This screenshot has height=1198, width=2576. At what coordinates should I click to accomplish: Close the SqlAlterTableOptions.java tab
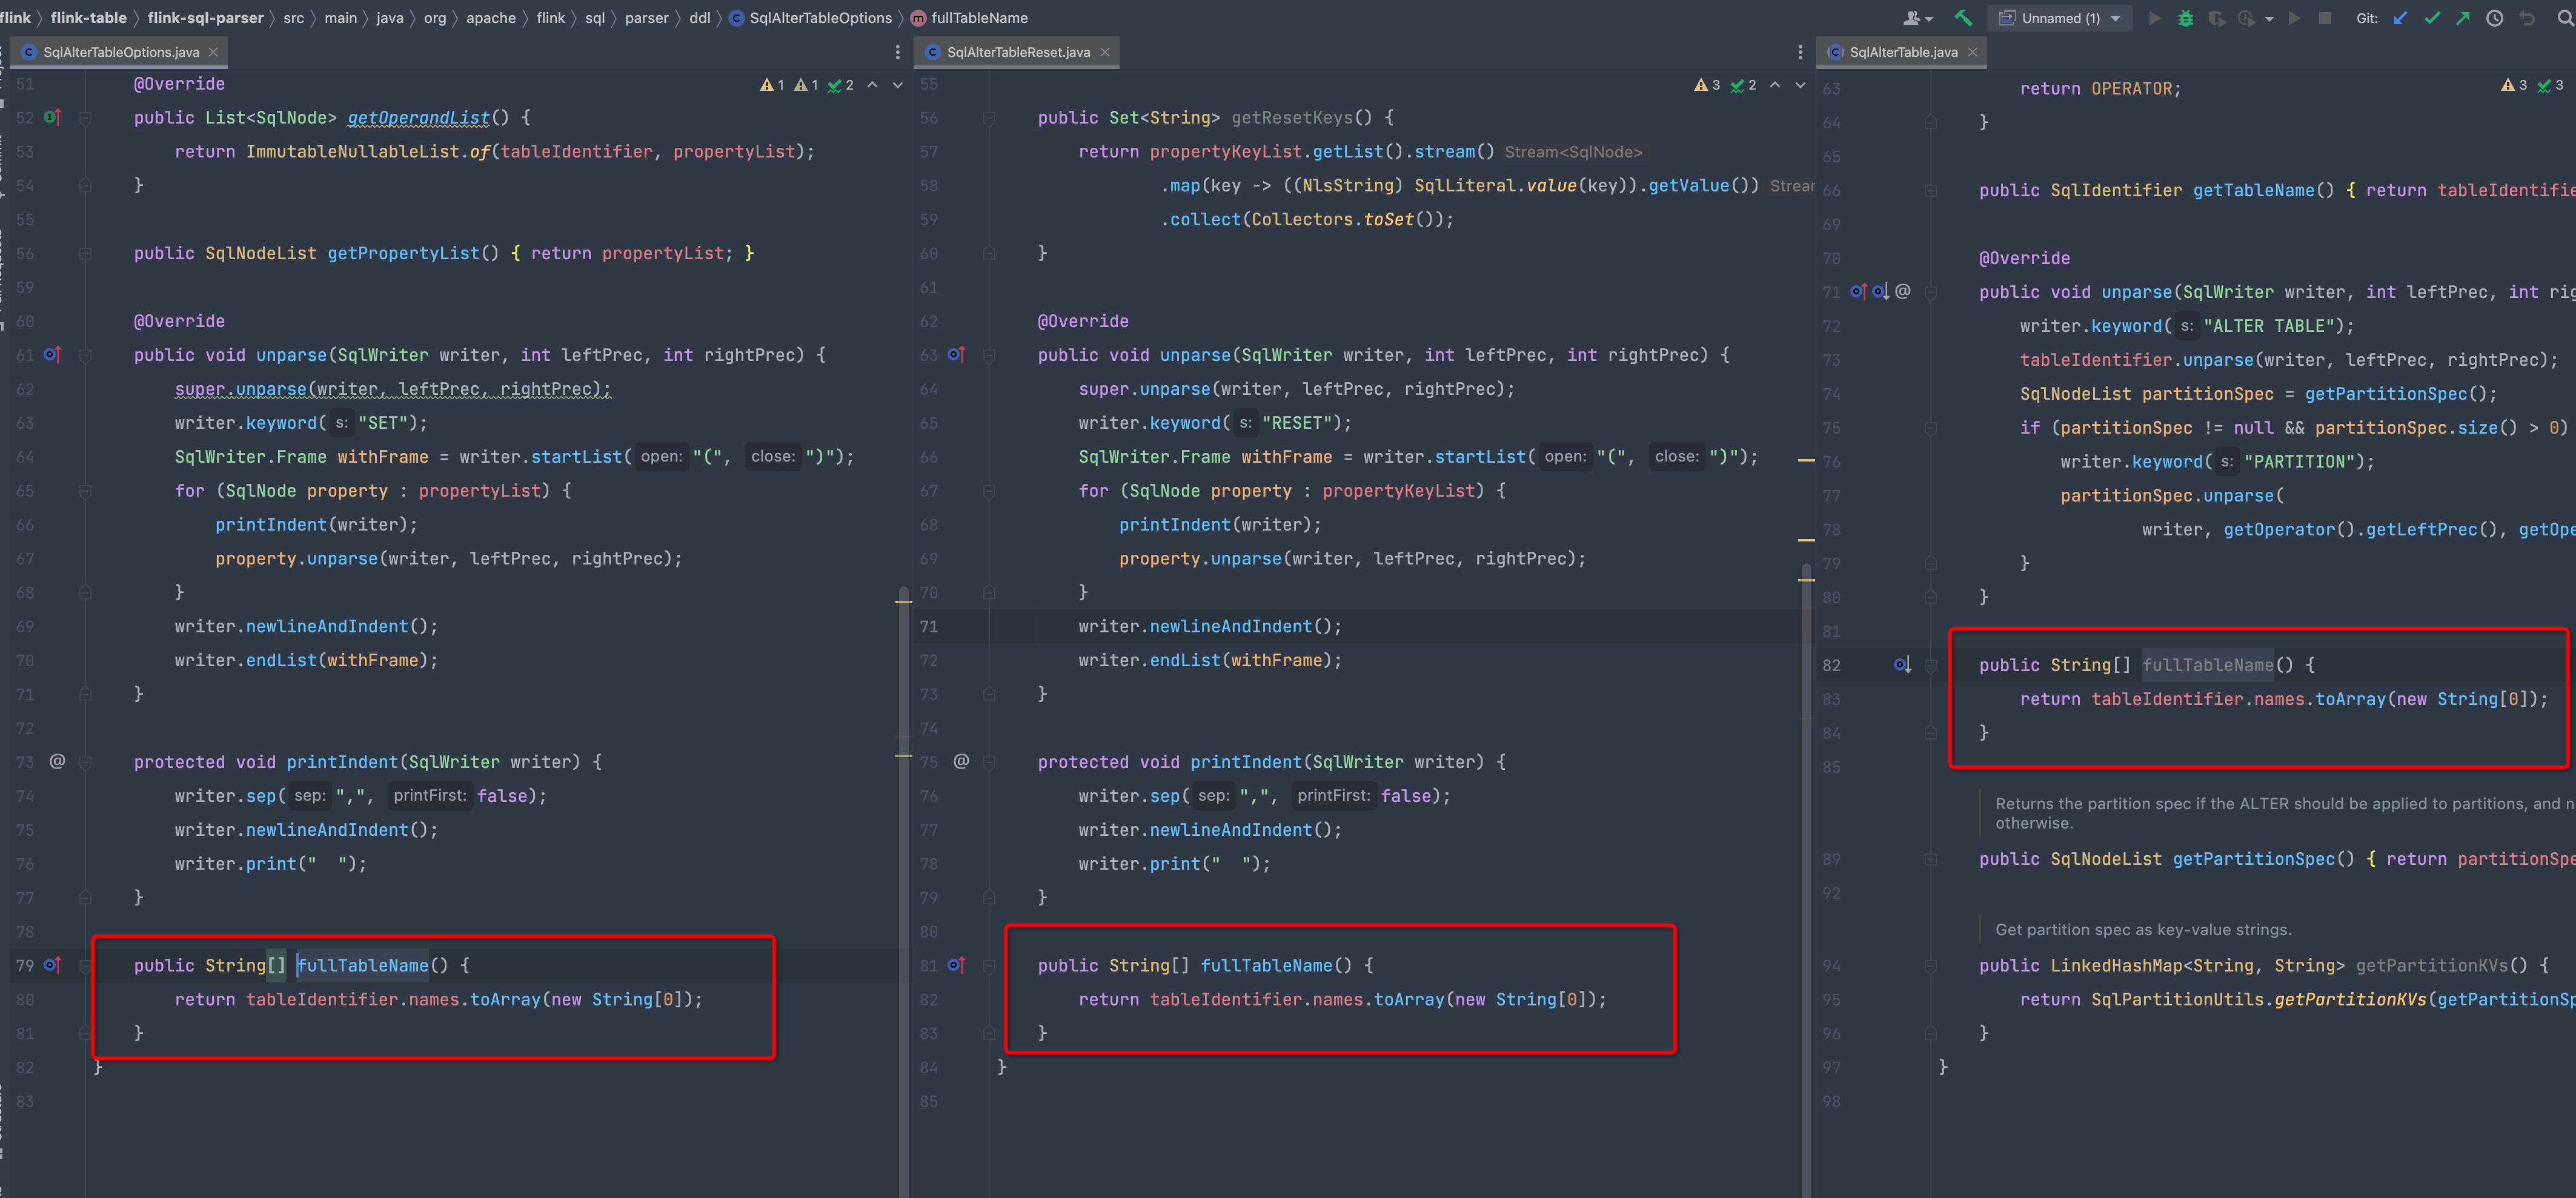(213, 52)
